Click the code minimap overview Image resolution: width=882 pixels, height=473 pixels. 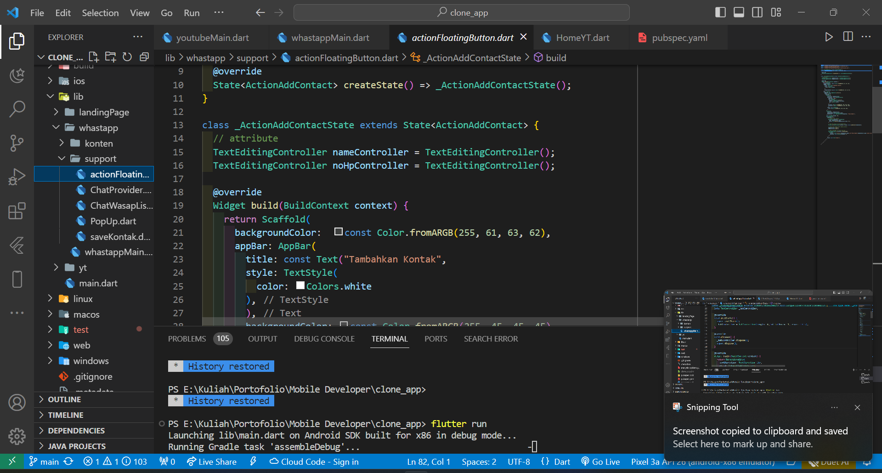pyautogui.click(x=846, y=106)
